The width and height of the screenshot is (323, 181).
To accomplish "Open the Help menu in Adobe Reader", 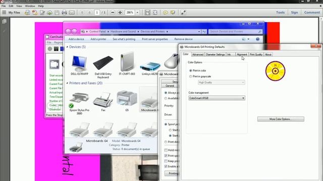I will coord(41,6).
